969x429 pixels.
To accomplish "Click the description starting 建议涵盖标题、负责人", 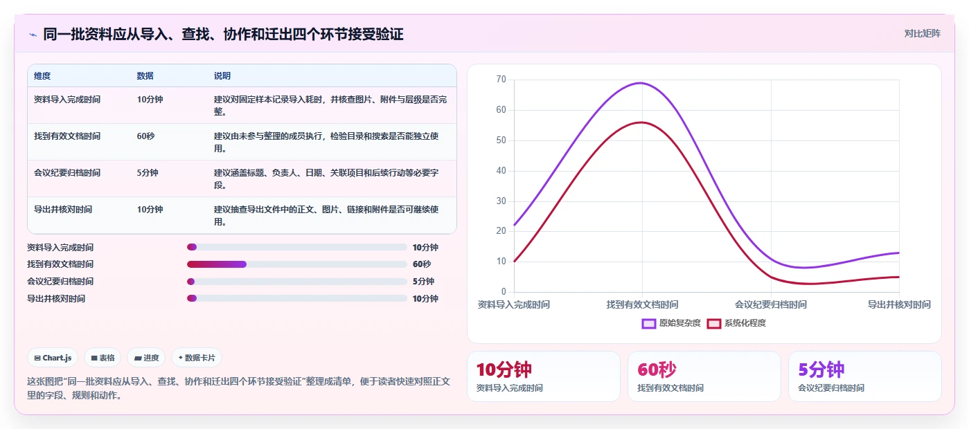I will pyautogui.click(x=326, y=179).
